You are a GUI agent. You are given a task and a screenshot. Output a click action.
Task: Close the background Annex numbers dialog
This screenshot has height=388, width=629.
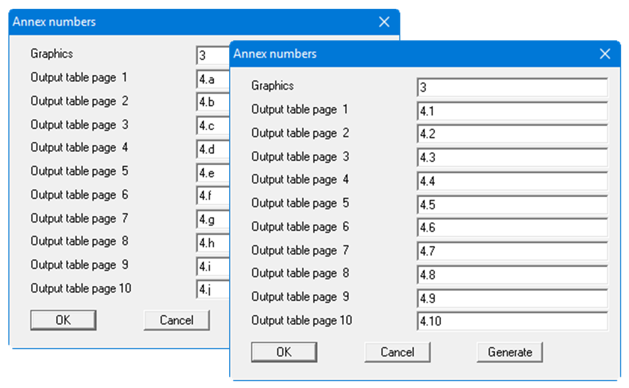(384, 22)
